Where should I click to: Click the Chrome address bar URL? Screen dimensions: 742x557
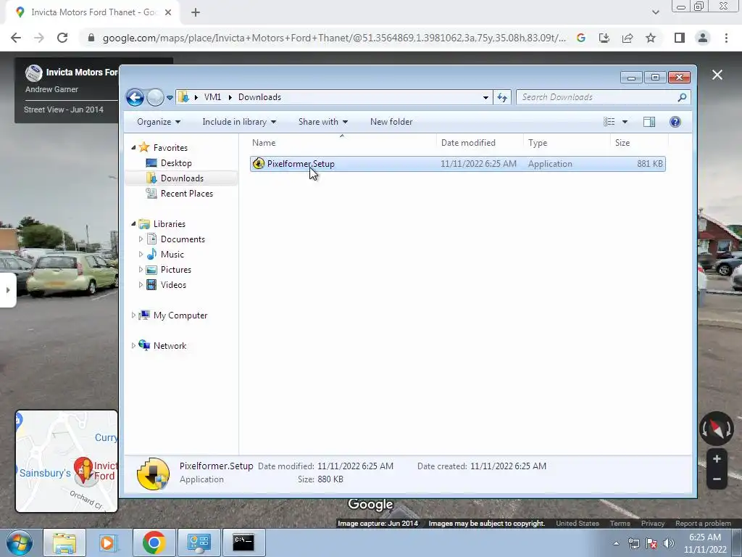coord(334,38)
